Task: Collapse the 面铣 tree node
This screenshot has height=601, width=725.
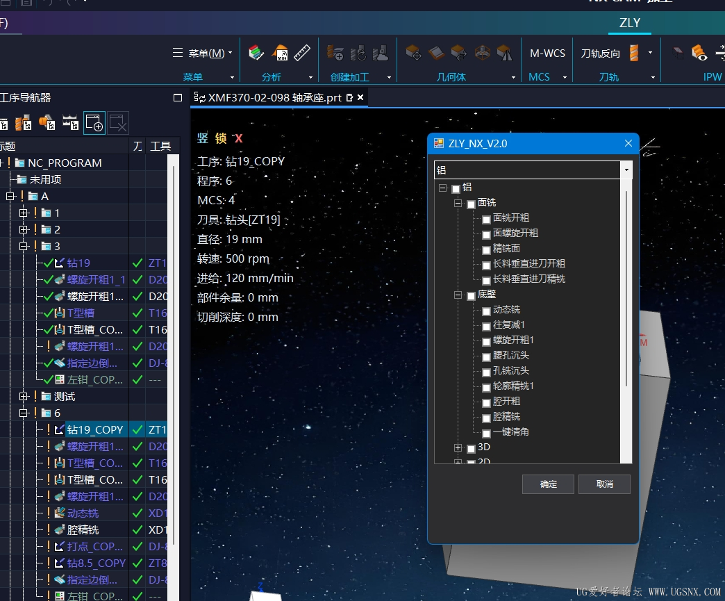Action: point(458,203)
